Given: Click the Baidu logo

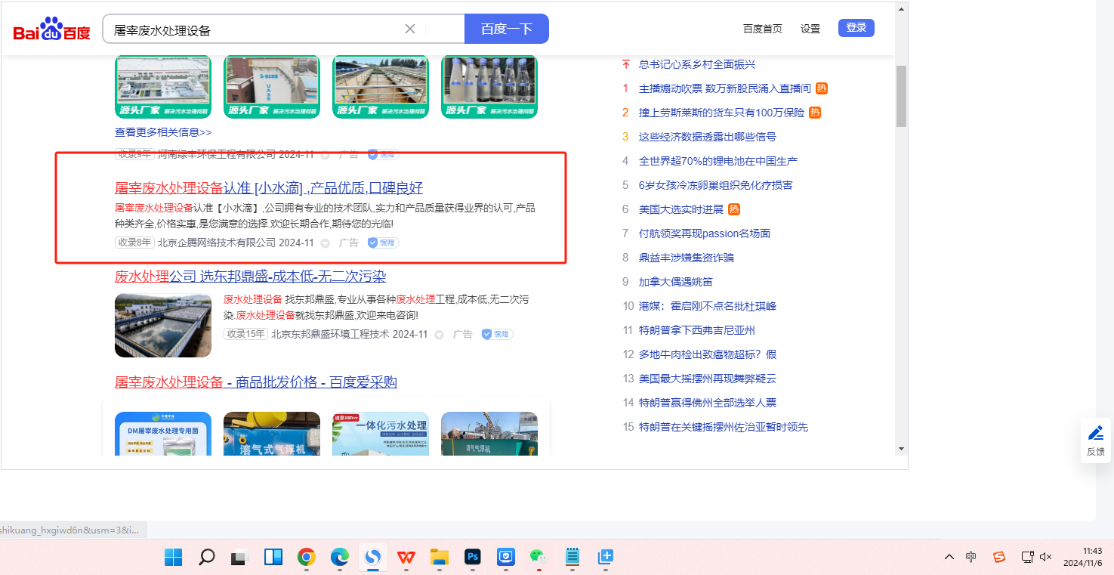Looking at the screenshot, I should [51, 30].
